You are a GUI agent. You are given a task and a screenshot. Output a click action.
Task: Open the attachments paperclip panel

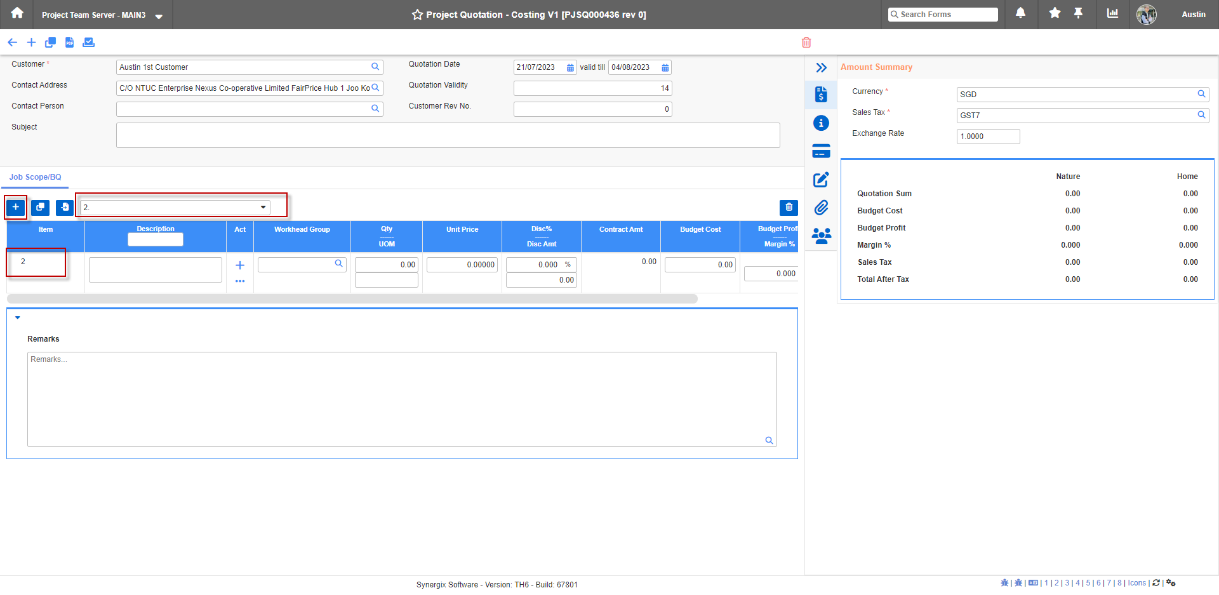(821, 208)
